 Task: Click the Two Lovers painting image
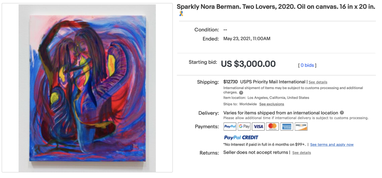[x=87, y=87]
